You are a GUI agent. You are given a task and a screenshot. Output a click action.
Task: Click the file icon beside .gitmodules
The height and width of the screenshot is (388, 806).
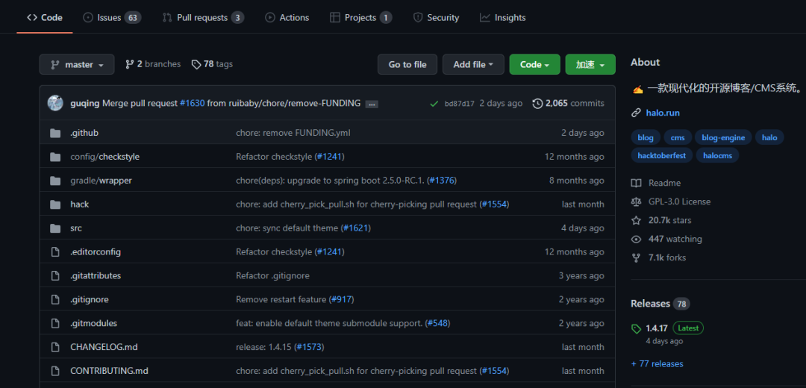[x=55, y=323]
